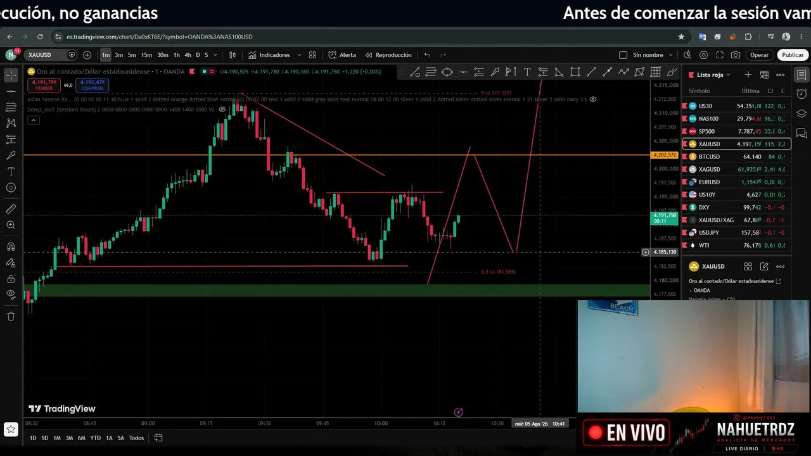Open the alerts clock panel in right sidebar

(801, 94)
